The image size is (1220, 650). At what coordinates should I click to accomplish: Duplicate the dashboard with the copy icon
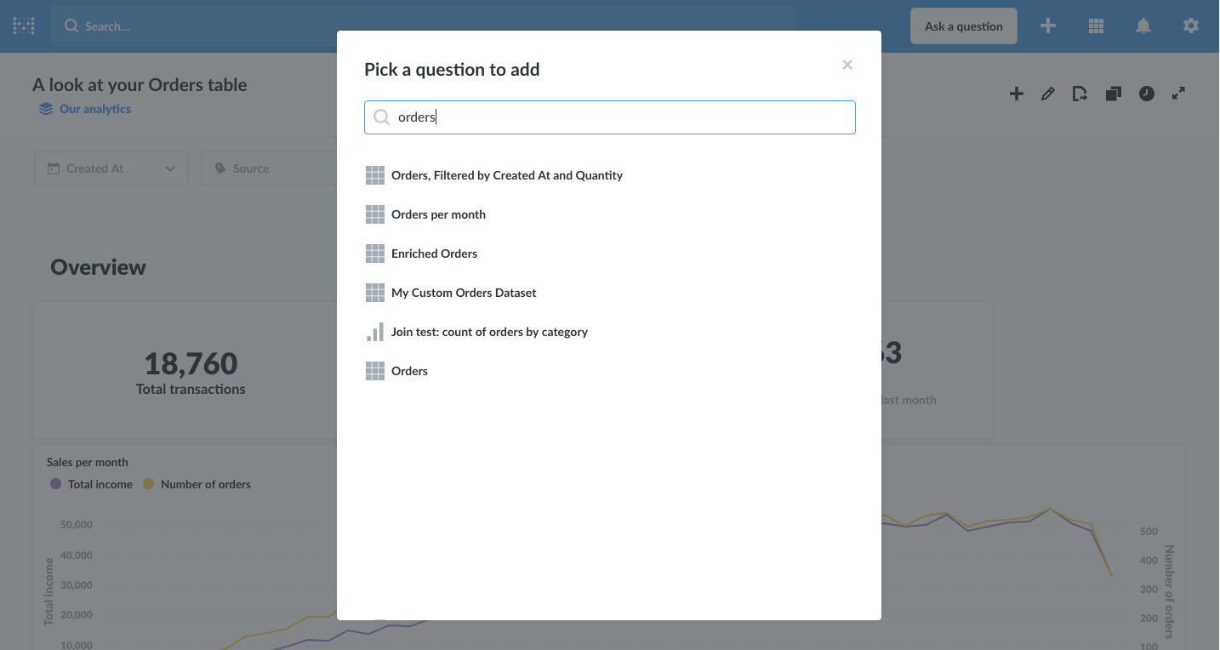click(1113, 94)
